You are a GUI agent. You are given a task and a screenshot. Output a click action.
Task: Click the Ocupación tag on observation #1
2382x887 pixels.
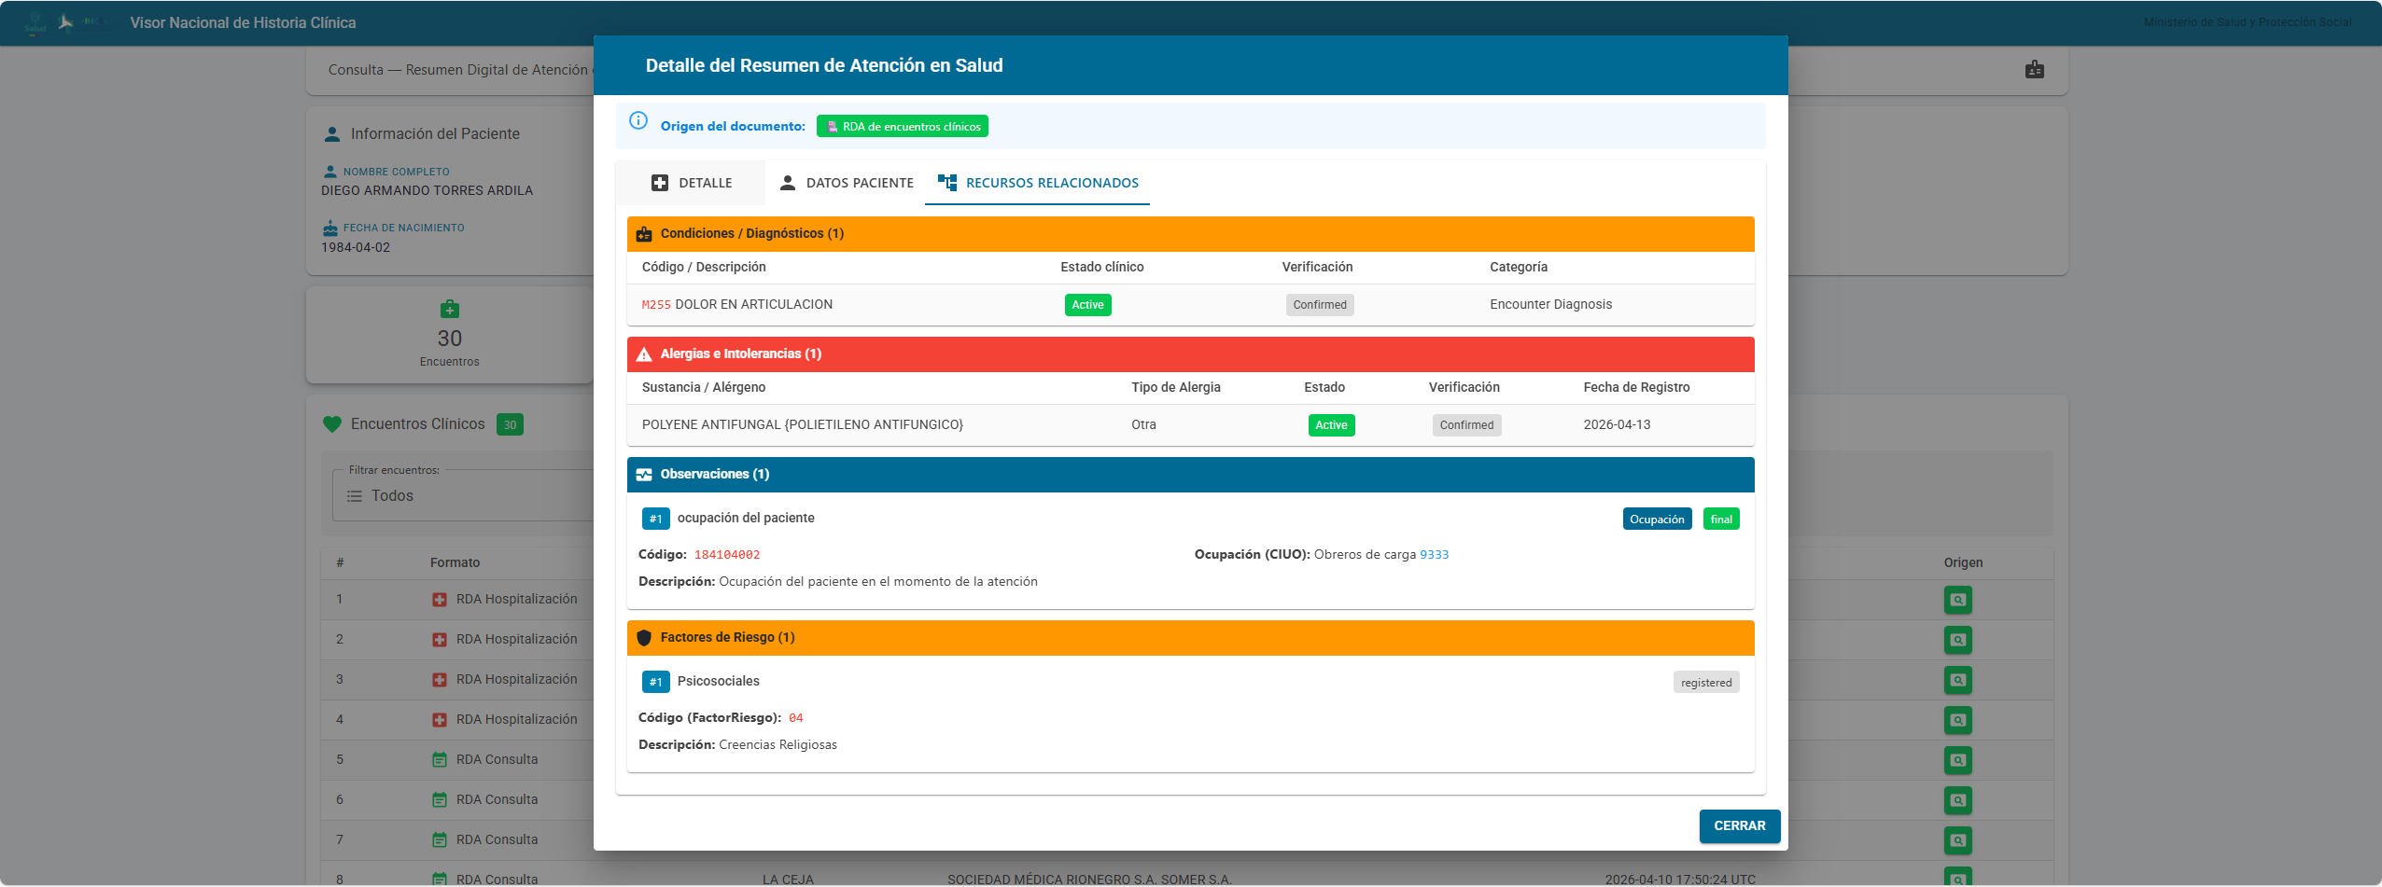(1657, 520)
